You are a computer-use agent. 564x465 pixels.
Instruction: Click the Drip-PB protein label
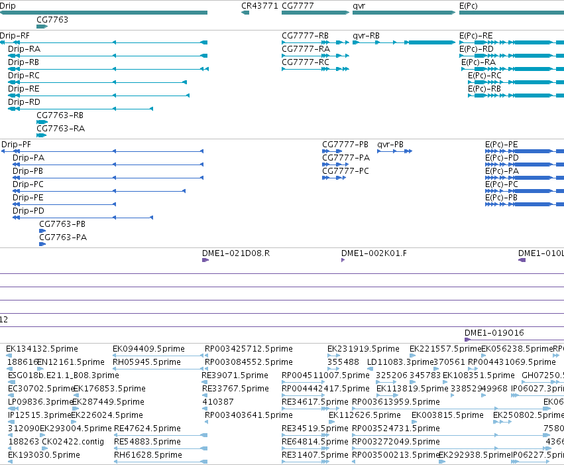28,171
